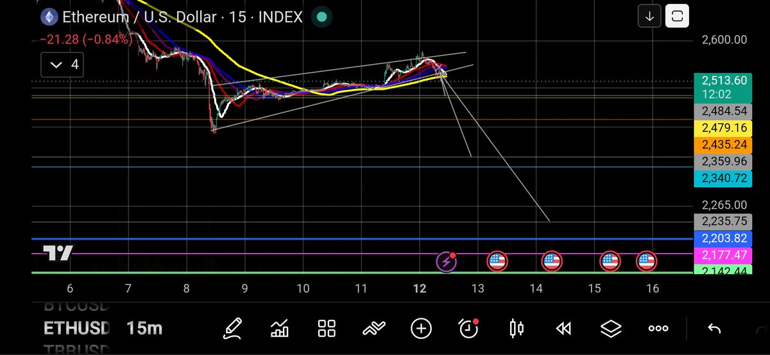Tap the 2,600.00 price scale value
Image resolution: width=770 pixels, height=355 pixels.
[724, 40]
